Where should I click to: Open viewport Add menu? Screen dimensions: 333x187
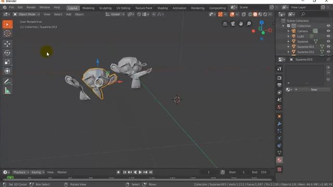pyautogui.click(x=69, y=15)
